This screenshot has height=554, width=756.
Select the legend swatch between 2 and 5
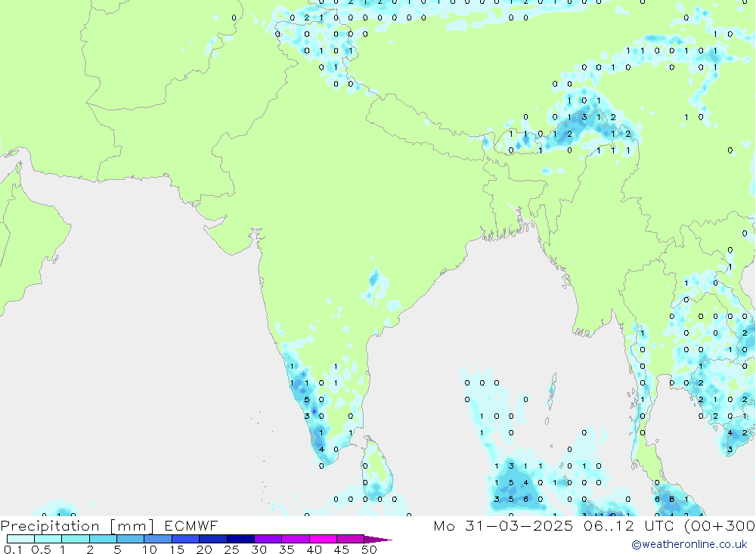103,539
